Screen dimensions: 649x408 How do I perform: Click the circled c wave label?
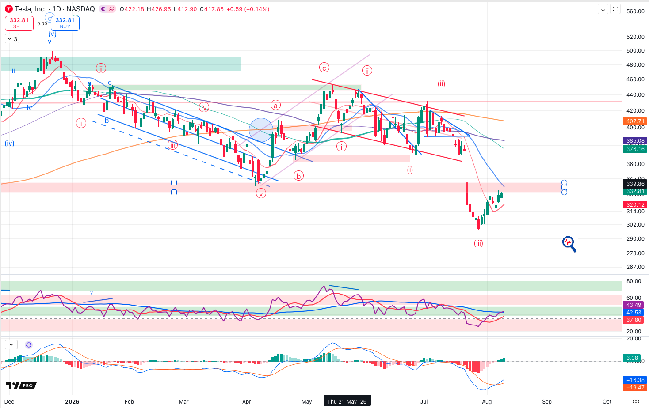pos(324,68)
